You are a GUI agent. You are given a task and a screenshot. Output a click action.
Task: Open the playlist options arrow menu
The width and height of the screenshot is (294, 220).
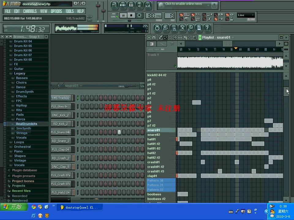pyautogui.click(x=149, y=38)
